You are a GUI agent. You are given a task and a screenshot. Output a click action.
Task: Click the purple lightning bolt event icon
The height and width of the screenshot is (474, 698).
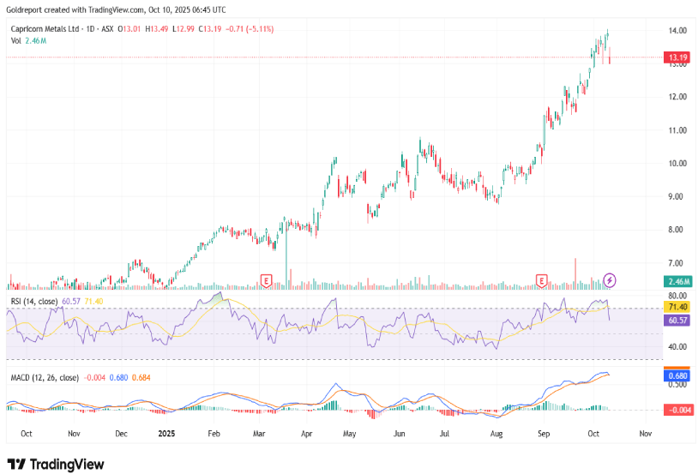[x=610, y=280]
